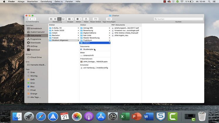The width and height of the screenshot is (219, 123).
Task: Expand the Praktikum folder arrow
Action: (110, 40)
